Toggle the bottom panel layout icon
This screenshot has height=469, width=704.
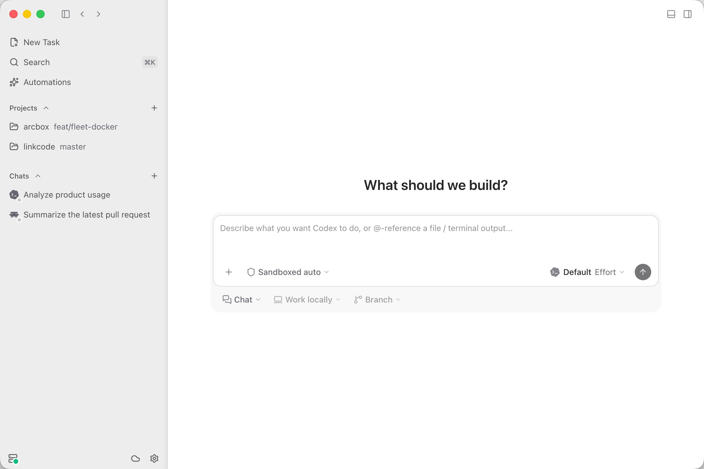[671, 14]
